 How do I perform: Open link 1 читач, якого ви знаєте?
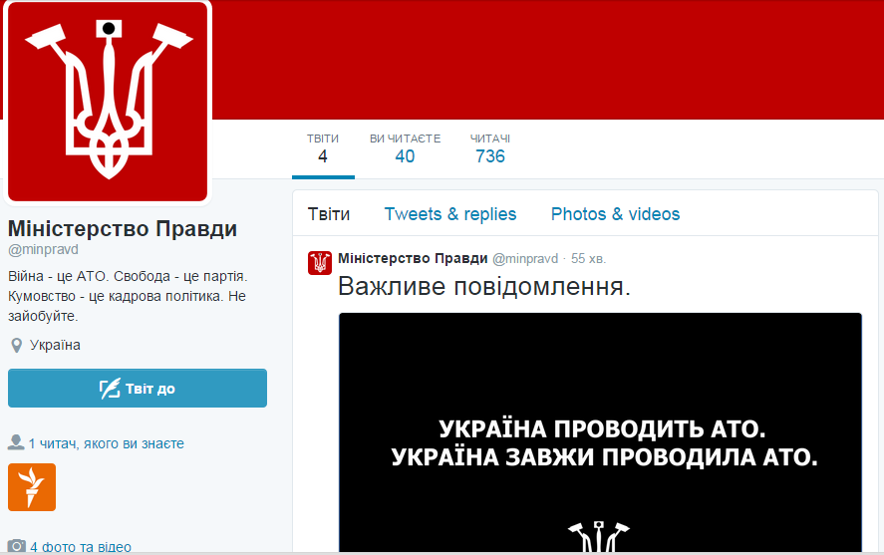point(106,443)
